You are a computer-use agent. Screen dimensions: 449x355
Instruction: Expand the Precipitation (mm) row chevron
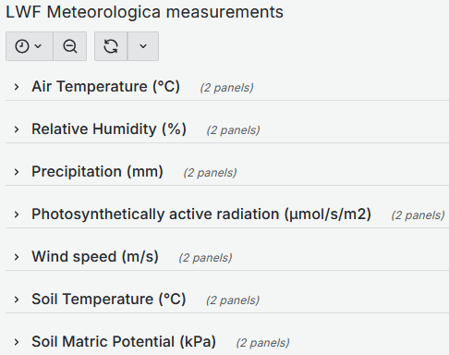pos(17,172)
